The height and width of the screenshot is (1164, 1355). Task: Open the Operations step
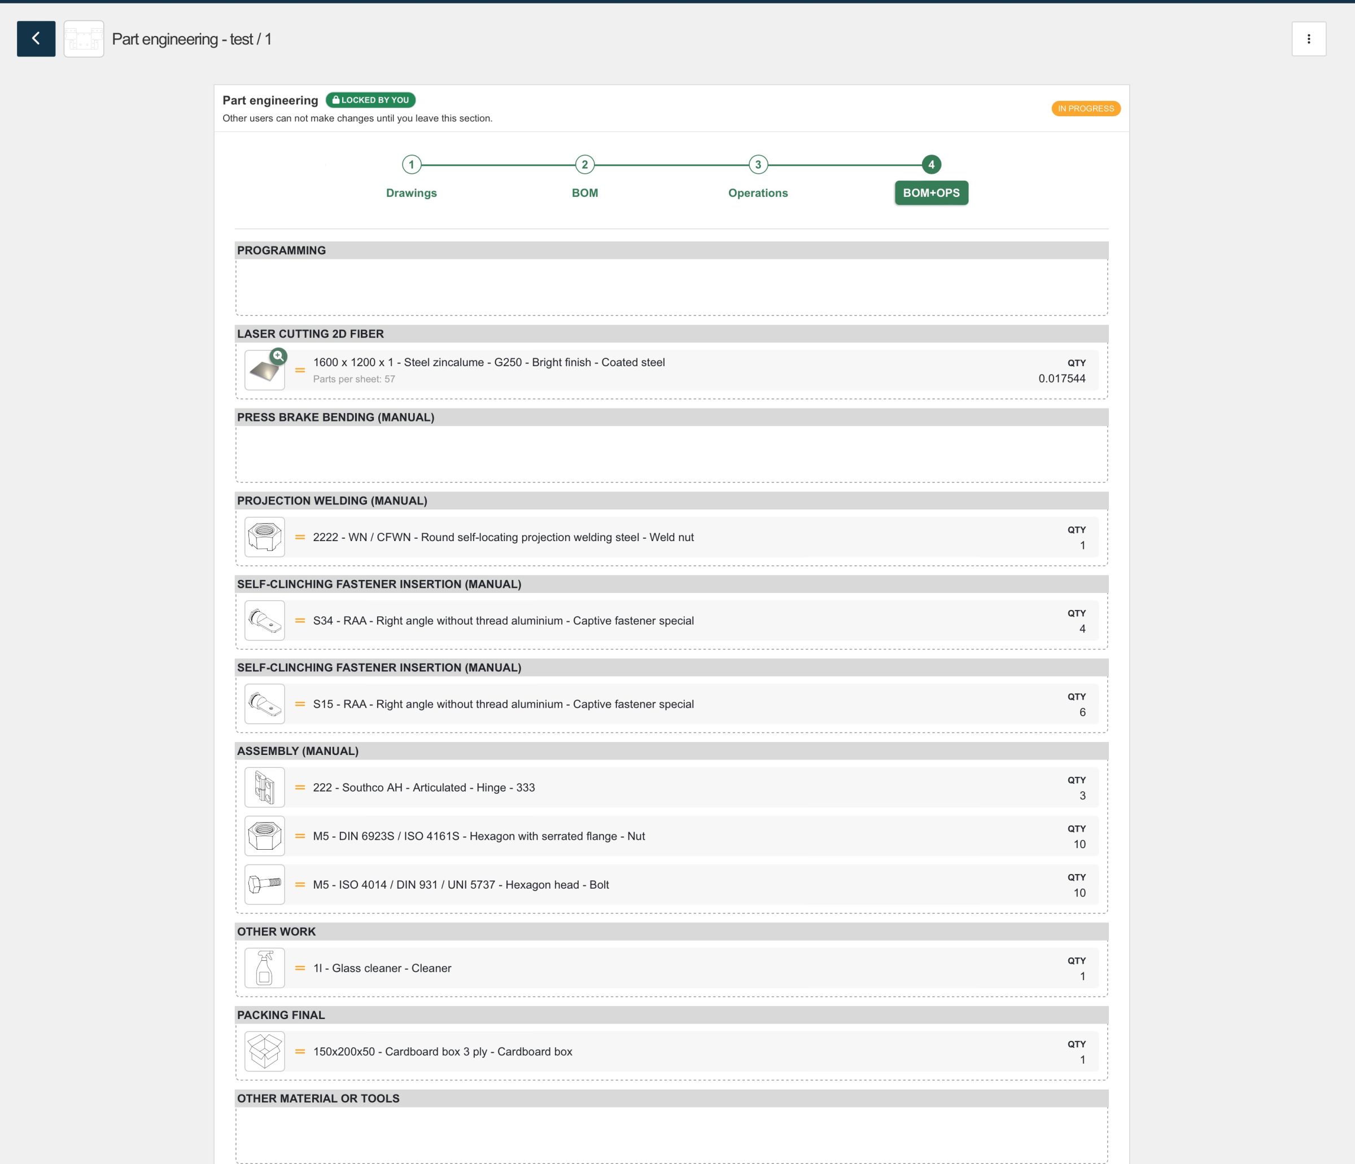758,165
